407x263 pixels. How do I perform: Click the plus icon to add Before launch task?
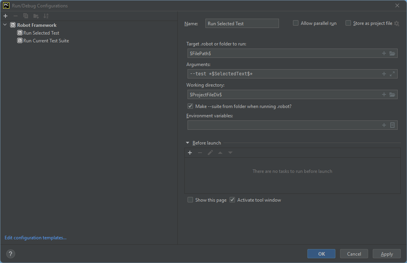190,153
